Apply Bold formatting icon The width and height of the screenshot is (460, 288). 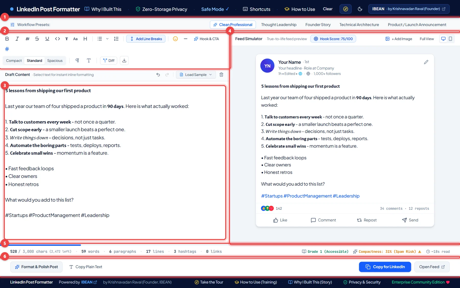click(7, 39)
